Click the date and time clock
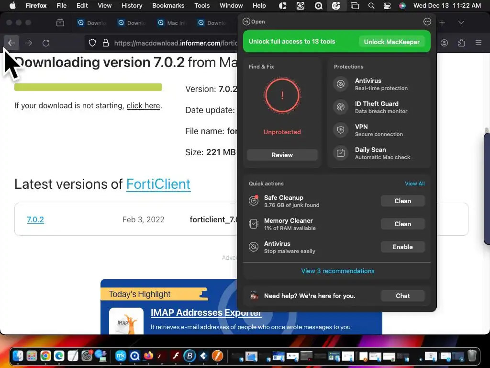The image size is (490, 368). pyautogui.click(x=447, y=6)
